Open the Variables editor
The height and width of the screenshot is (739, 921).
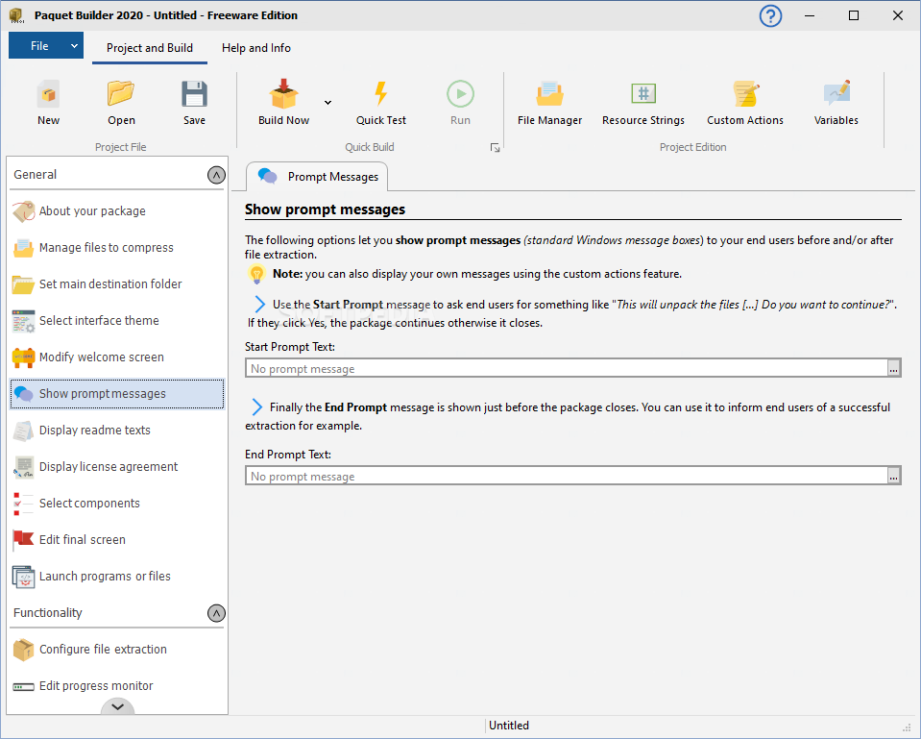point(836,103)
